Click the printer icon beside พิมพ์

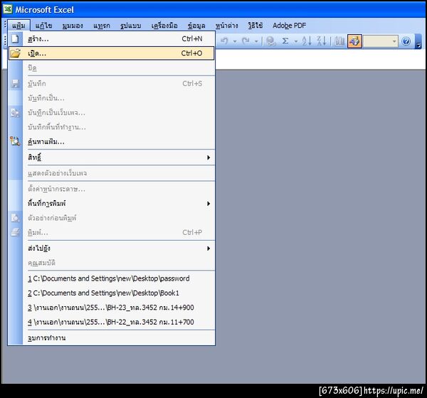[x=15, y=232]
